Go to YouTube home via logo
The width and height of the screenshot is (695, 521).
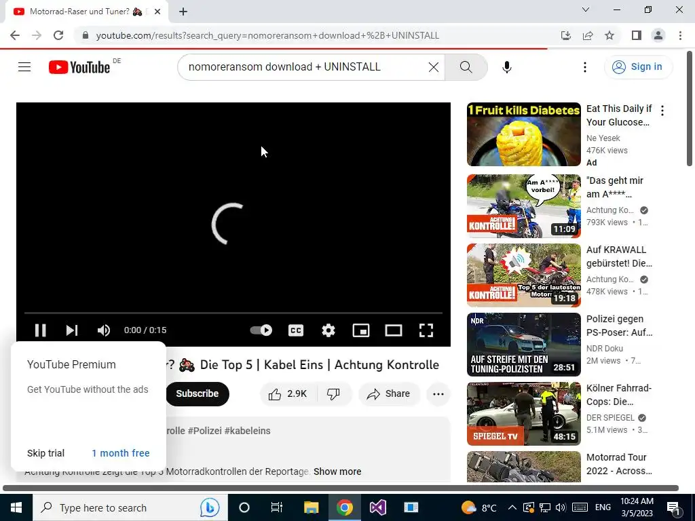tap(79, 67)
